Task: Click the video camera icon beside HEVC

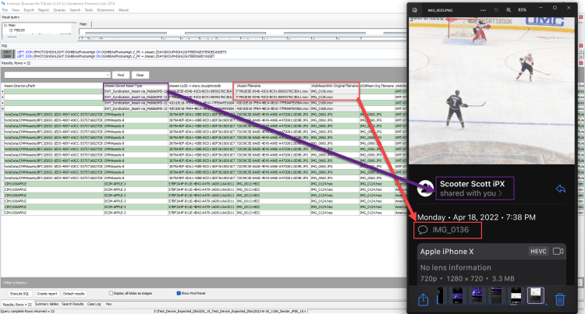Action: click(x=558, y=252)
